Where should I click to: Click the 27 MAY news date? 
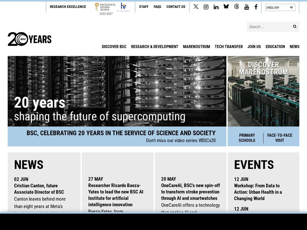click(x=96, y=179)
